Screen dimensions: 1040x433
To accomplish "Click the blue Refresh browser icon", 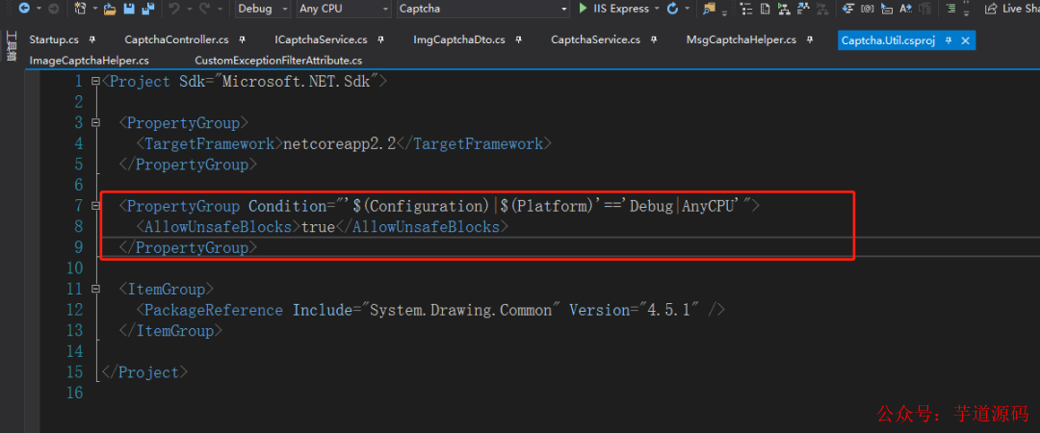I will [x=672, y=9].
